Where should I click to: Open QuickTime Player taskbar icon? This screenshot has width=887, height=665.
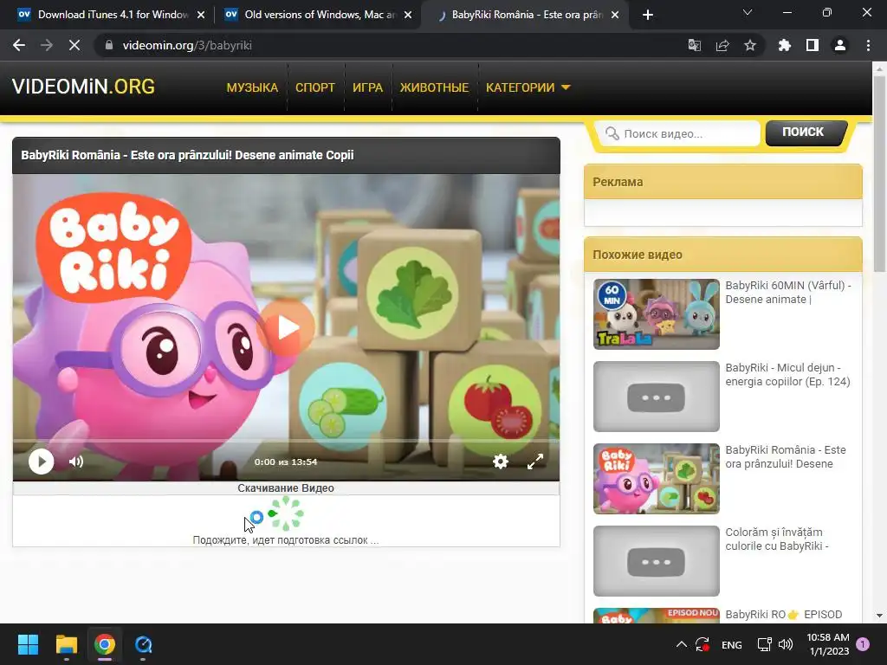tap(143, 644)
